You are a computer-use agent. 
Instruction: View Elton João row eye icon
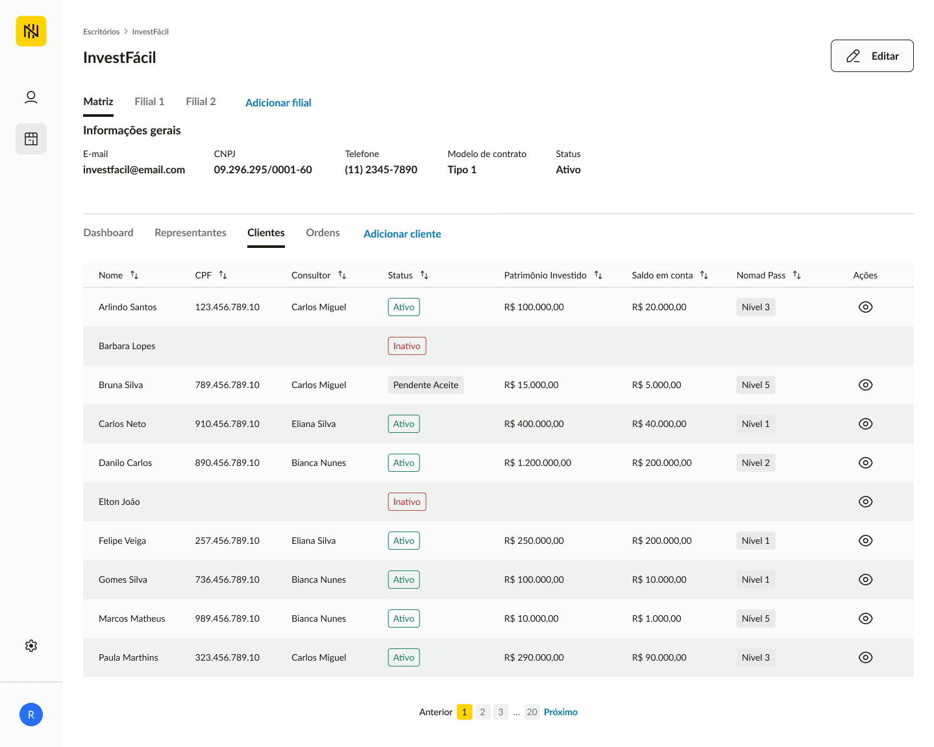pos(865,502)
